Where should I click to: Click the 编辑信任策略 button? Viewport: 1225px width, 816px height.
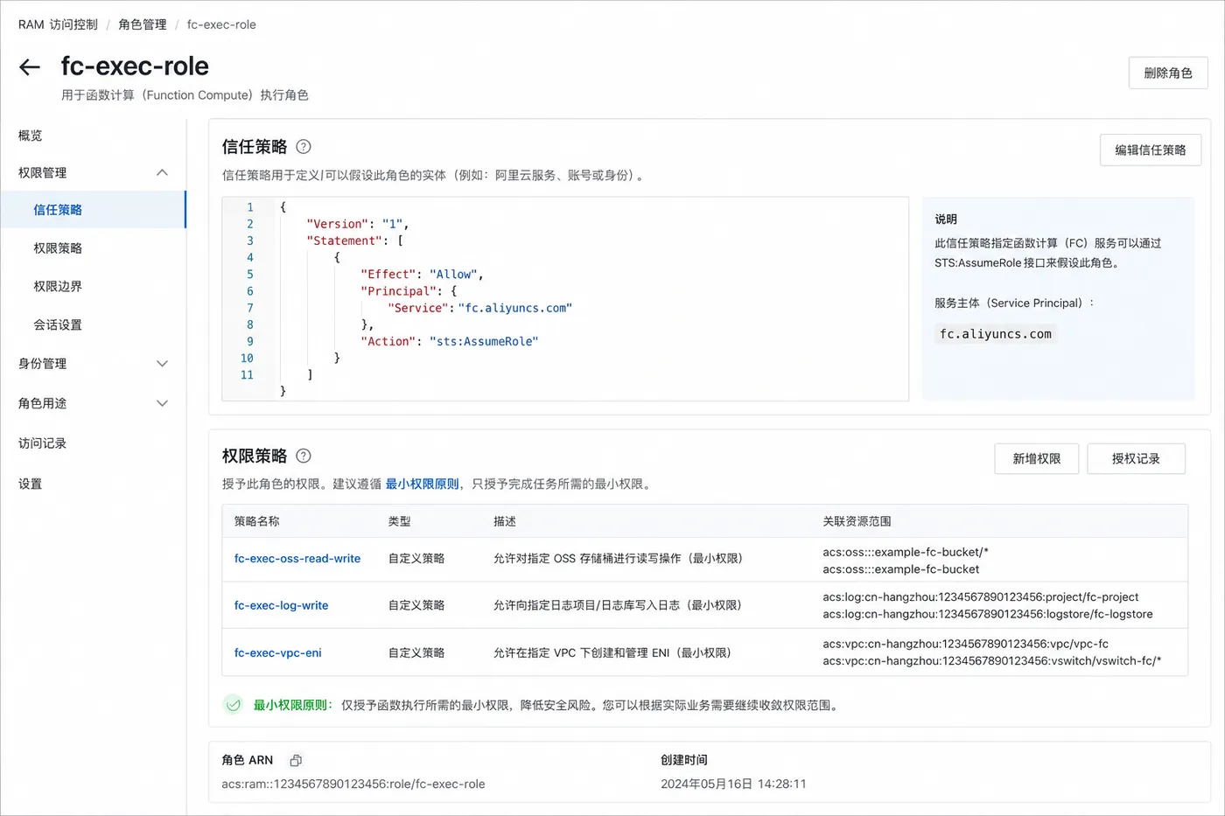click(1151, 150)
